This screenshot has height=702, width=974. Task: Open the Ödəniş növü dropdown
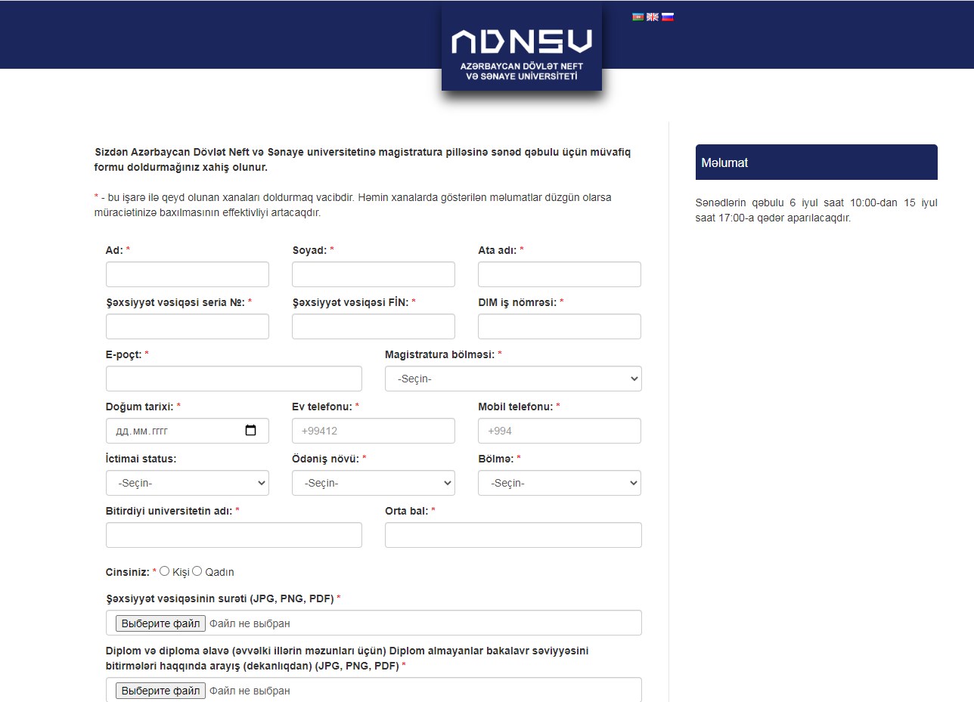pos(373,483)
